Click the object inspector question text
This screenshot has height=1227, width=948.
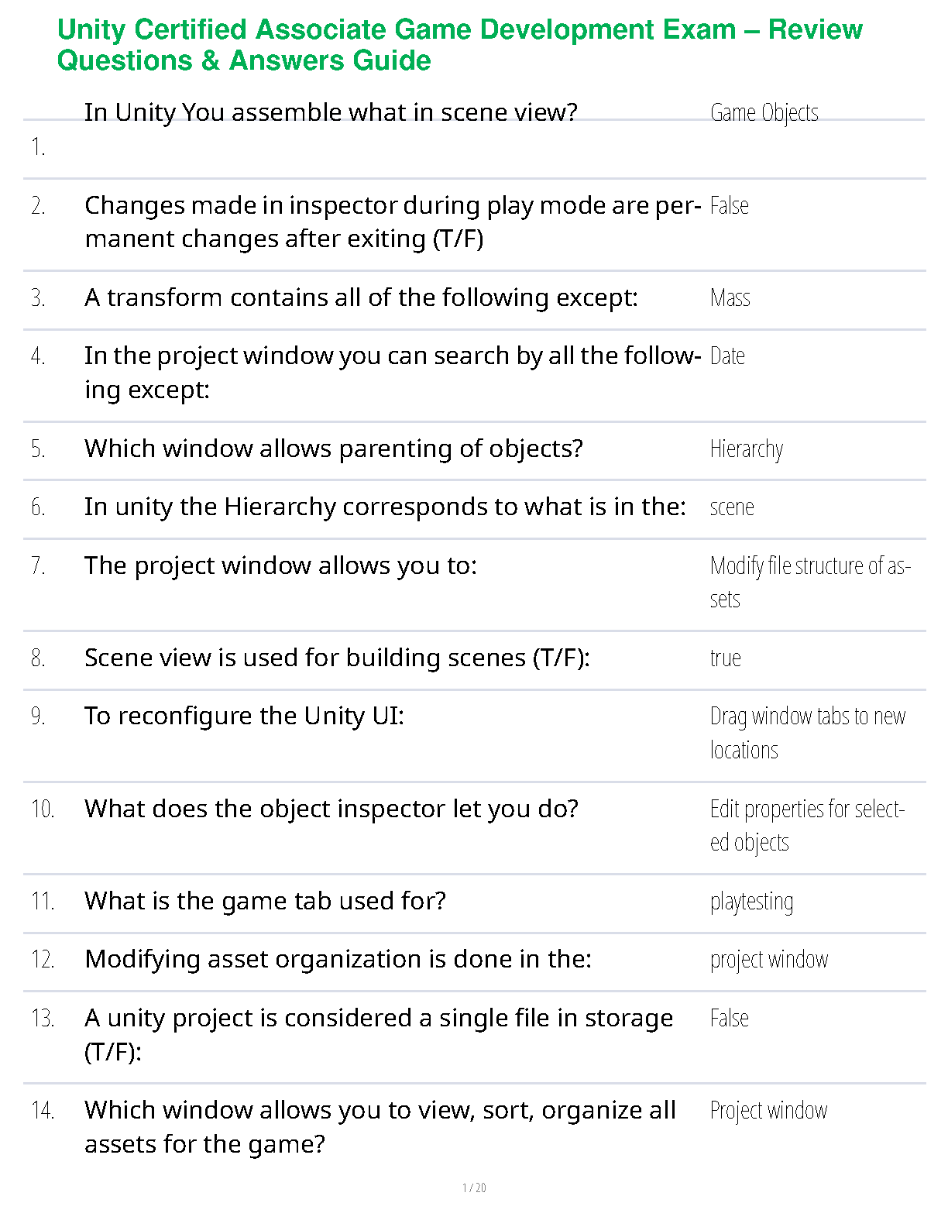pos(331,809)
